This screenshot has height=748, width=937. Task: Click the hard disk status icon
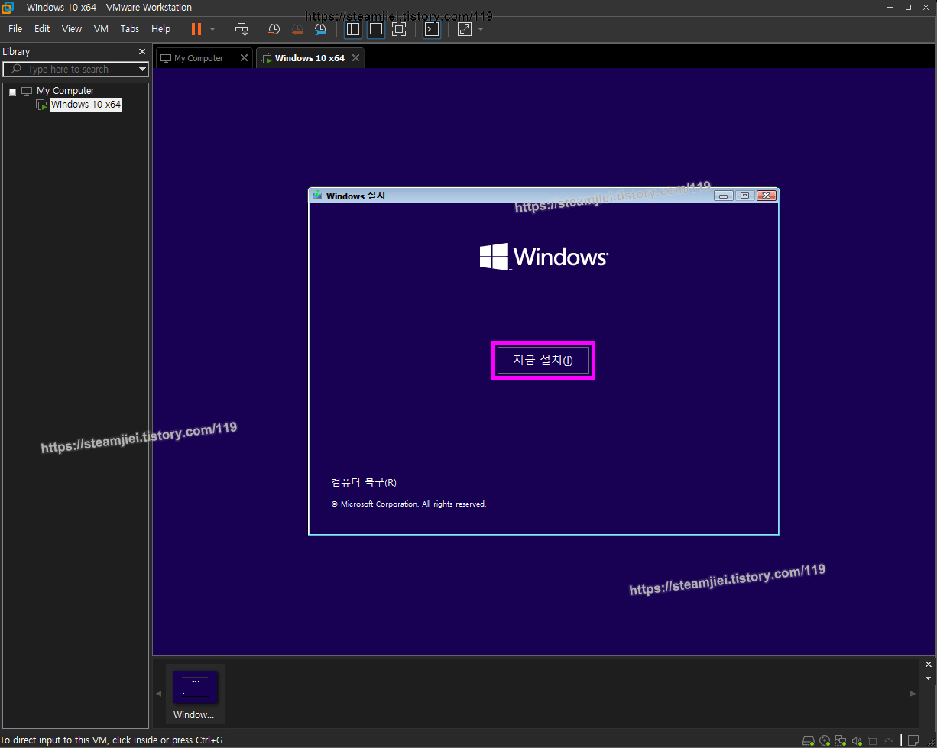[809, 740]
